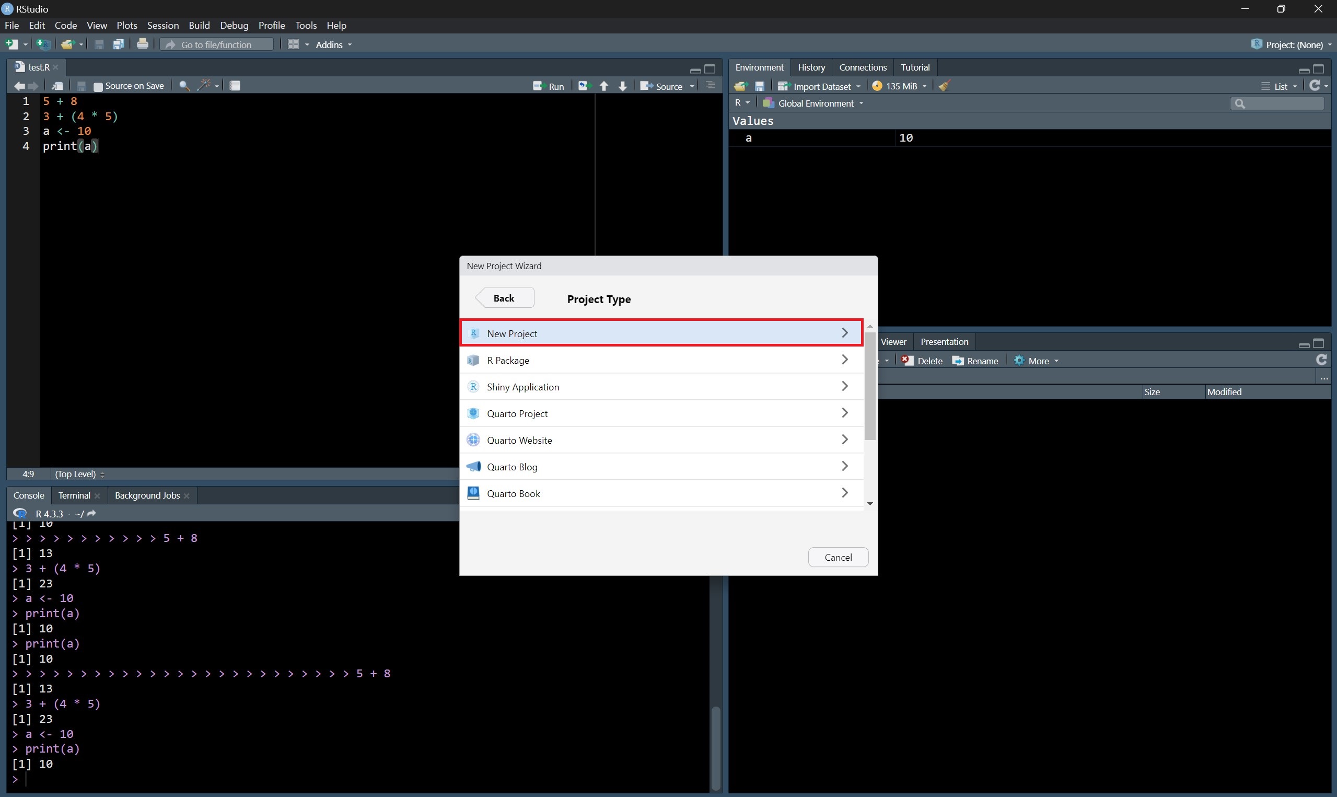
Task: Switch to the History tab
Action: coord(810,67)
